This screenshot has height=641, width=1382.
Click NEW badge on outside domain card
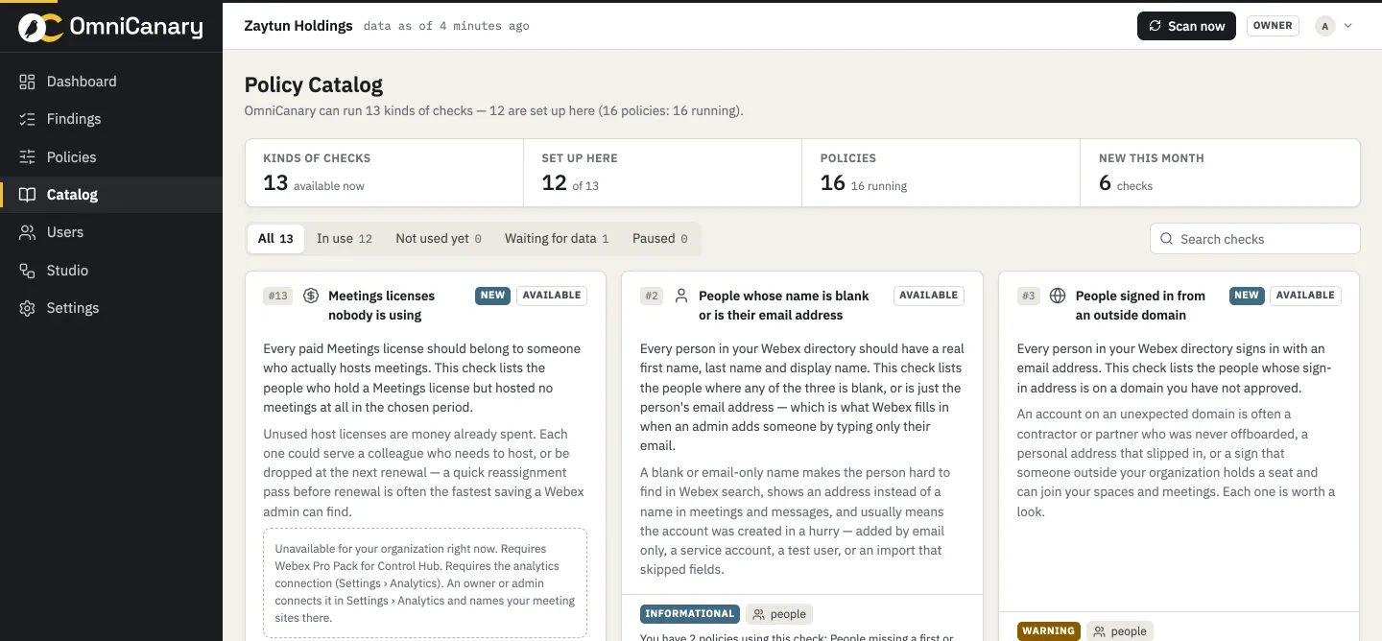[x=1247, y=296]
